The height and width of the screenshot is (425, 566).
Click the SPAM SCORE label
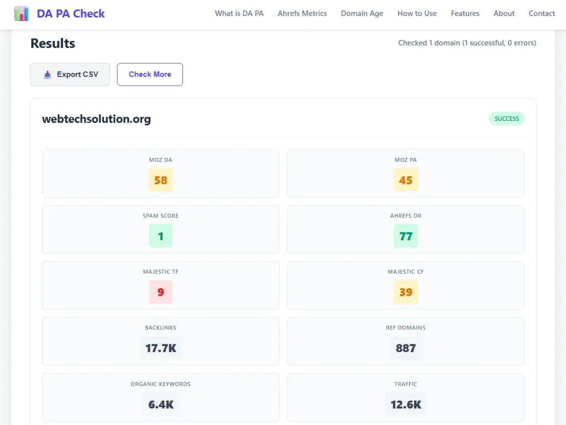click(161, 216)
